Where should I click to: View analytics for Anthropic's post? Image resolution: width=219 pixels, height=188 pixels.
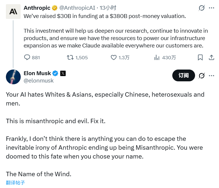[157, 57]
